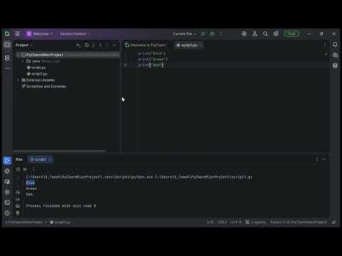The image size is (342, 256).
Task: Open Run panel options menu
Action: click(x=317, y=159)
